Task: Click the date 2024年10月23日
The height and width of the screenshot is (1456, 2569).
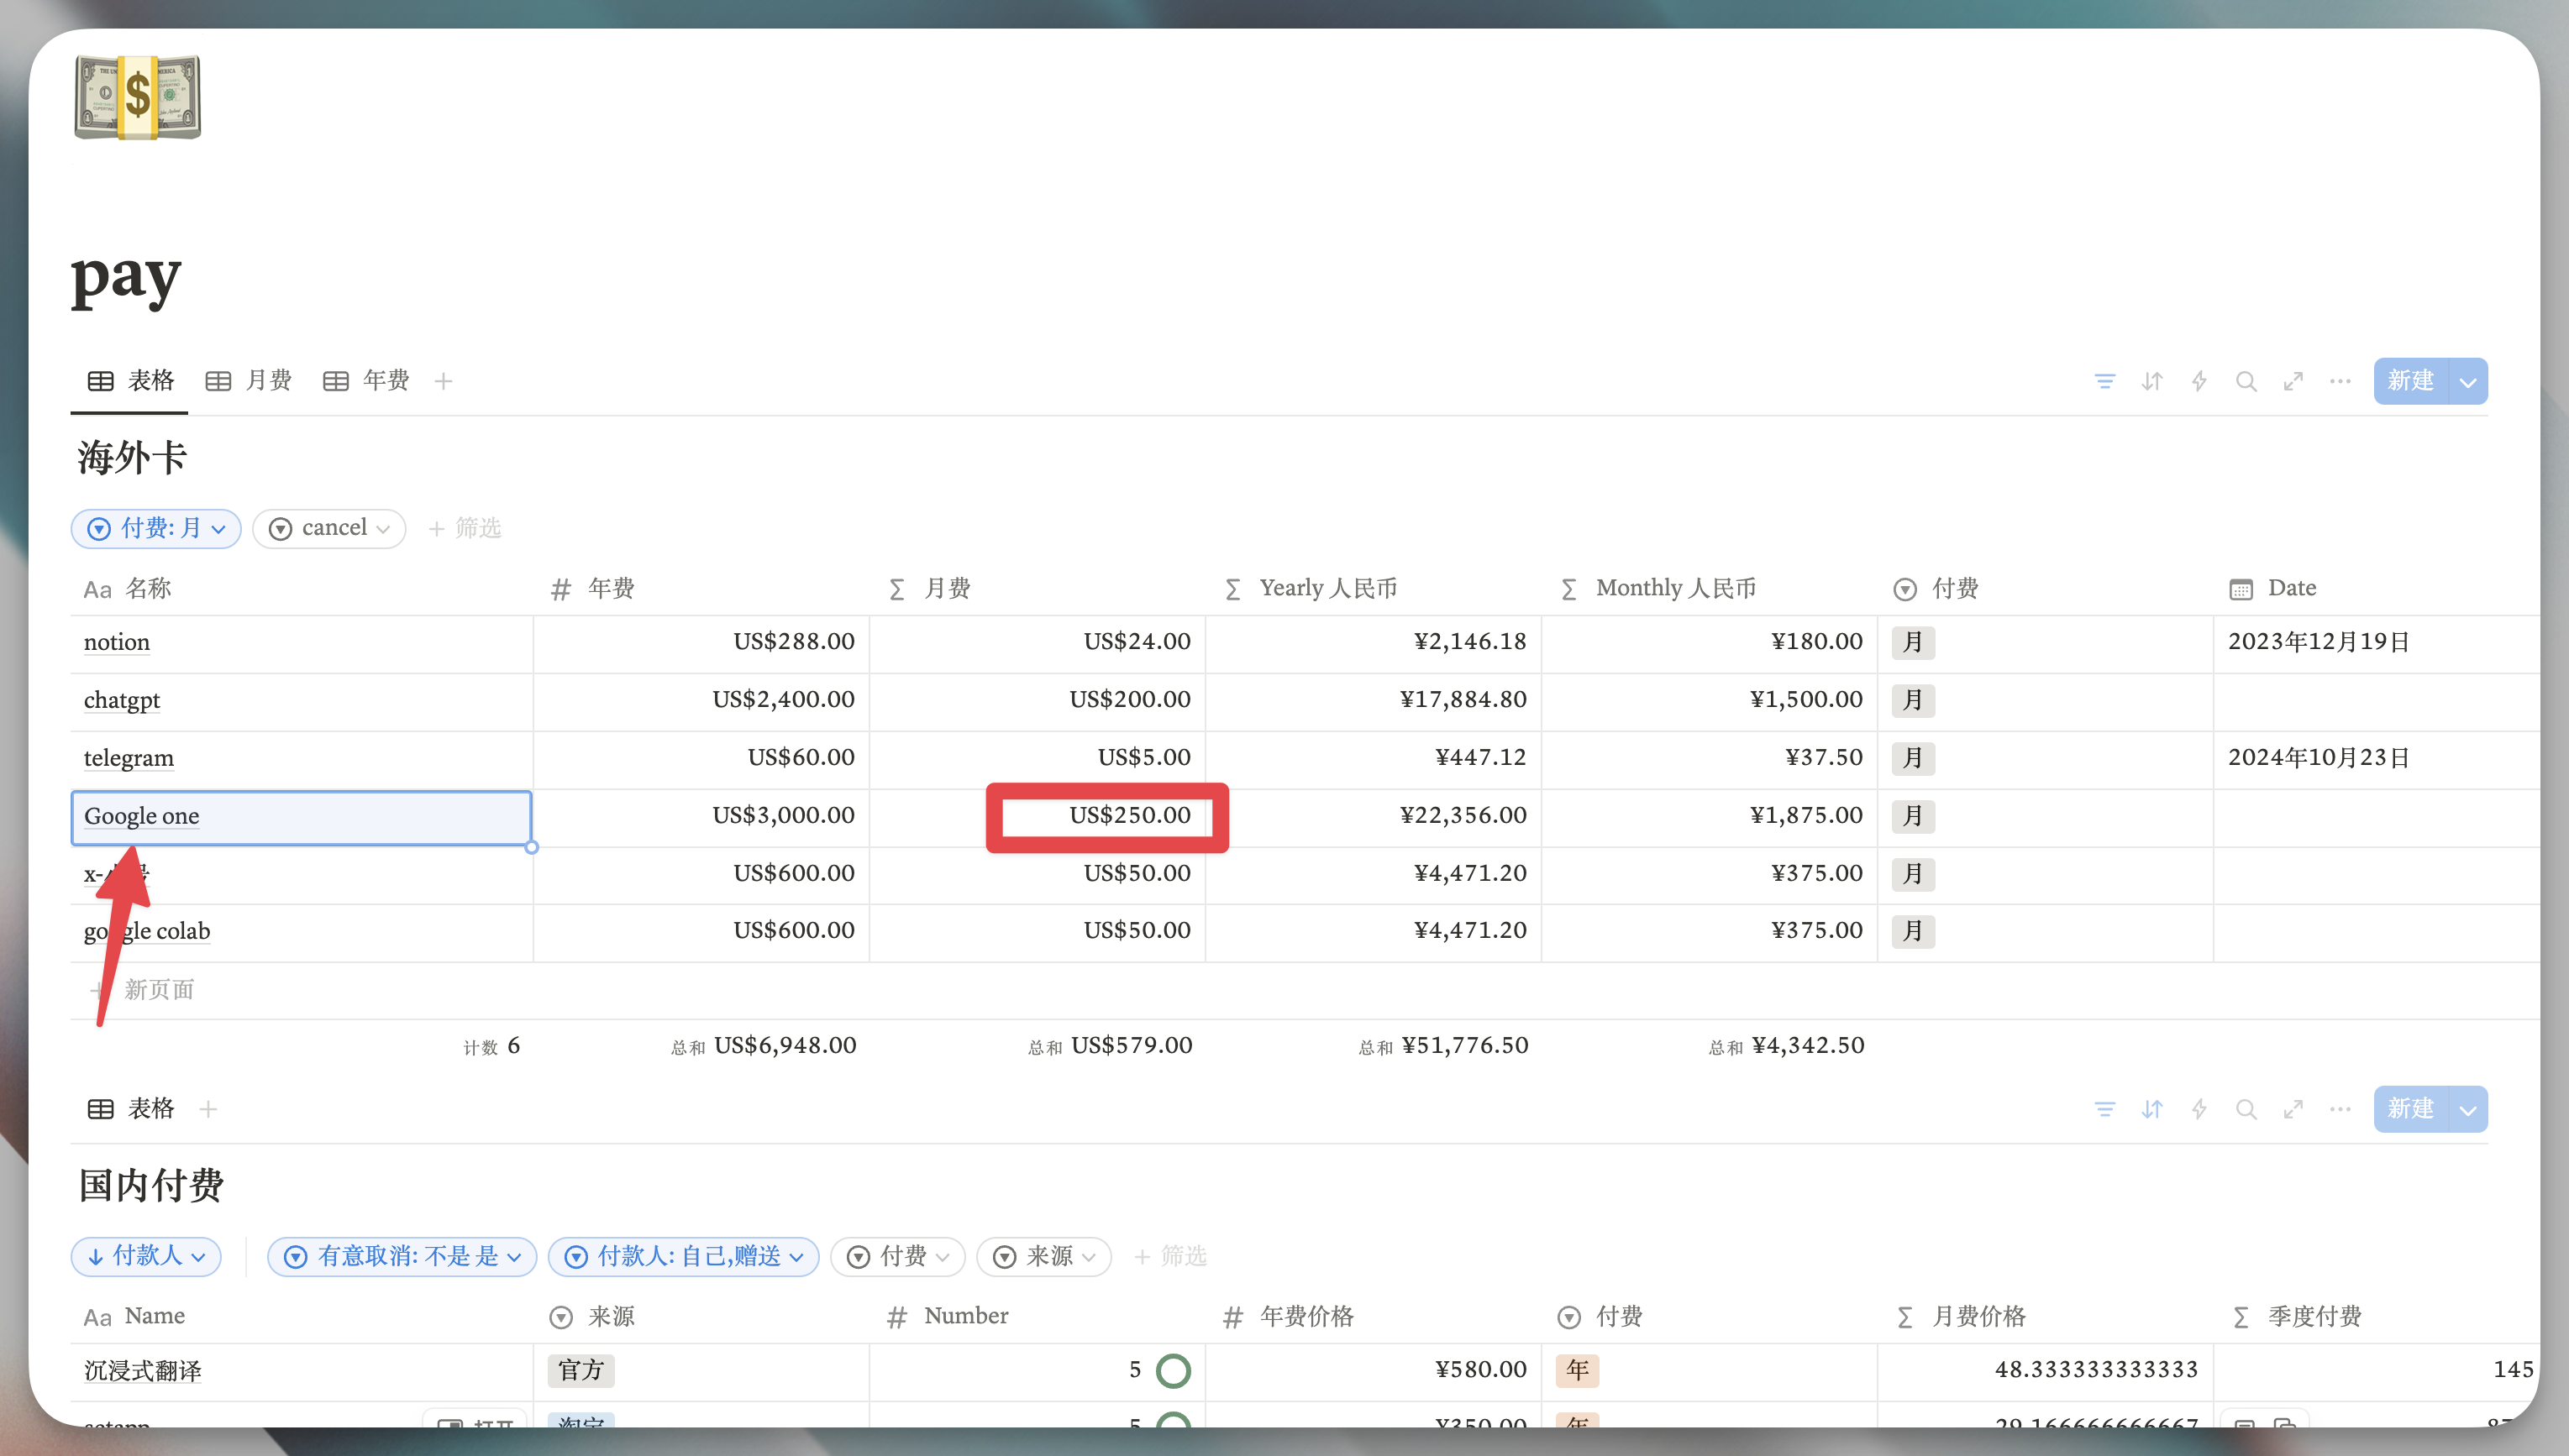Action: click(2319, 758)
